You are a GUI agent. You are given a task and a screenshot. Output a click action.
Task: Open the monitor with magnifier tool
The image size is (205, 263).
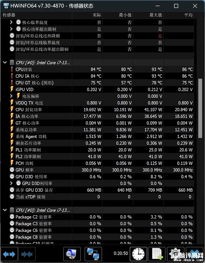click(x=72, y=254)
